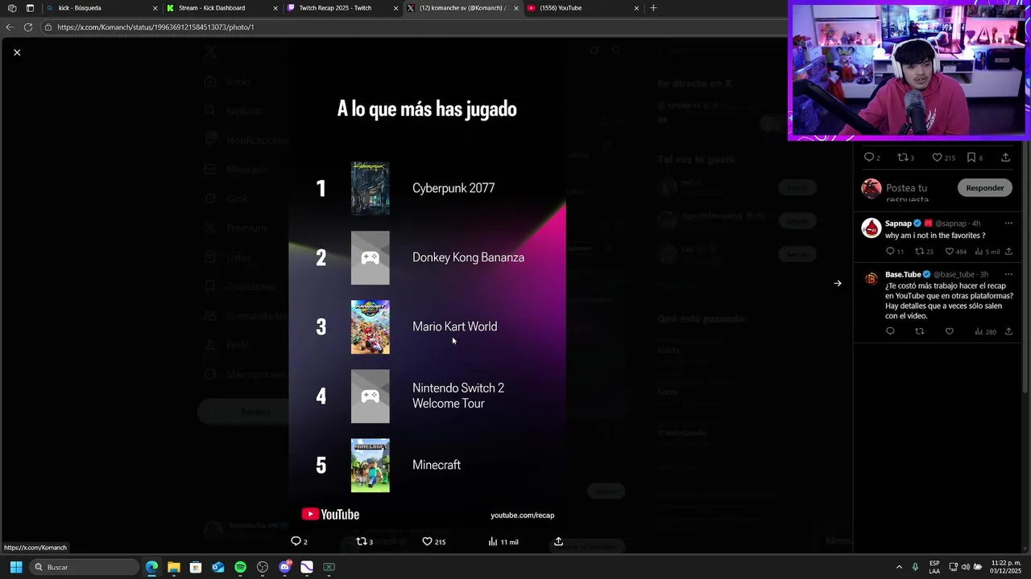1031x579 pixels.
Task: Open the ESP LAA language switcher
Action: pos(934,567)
